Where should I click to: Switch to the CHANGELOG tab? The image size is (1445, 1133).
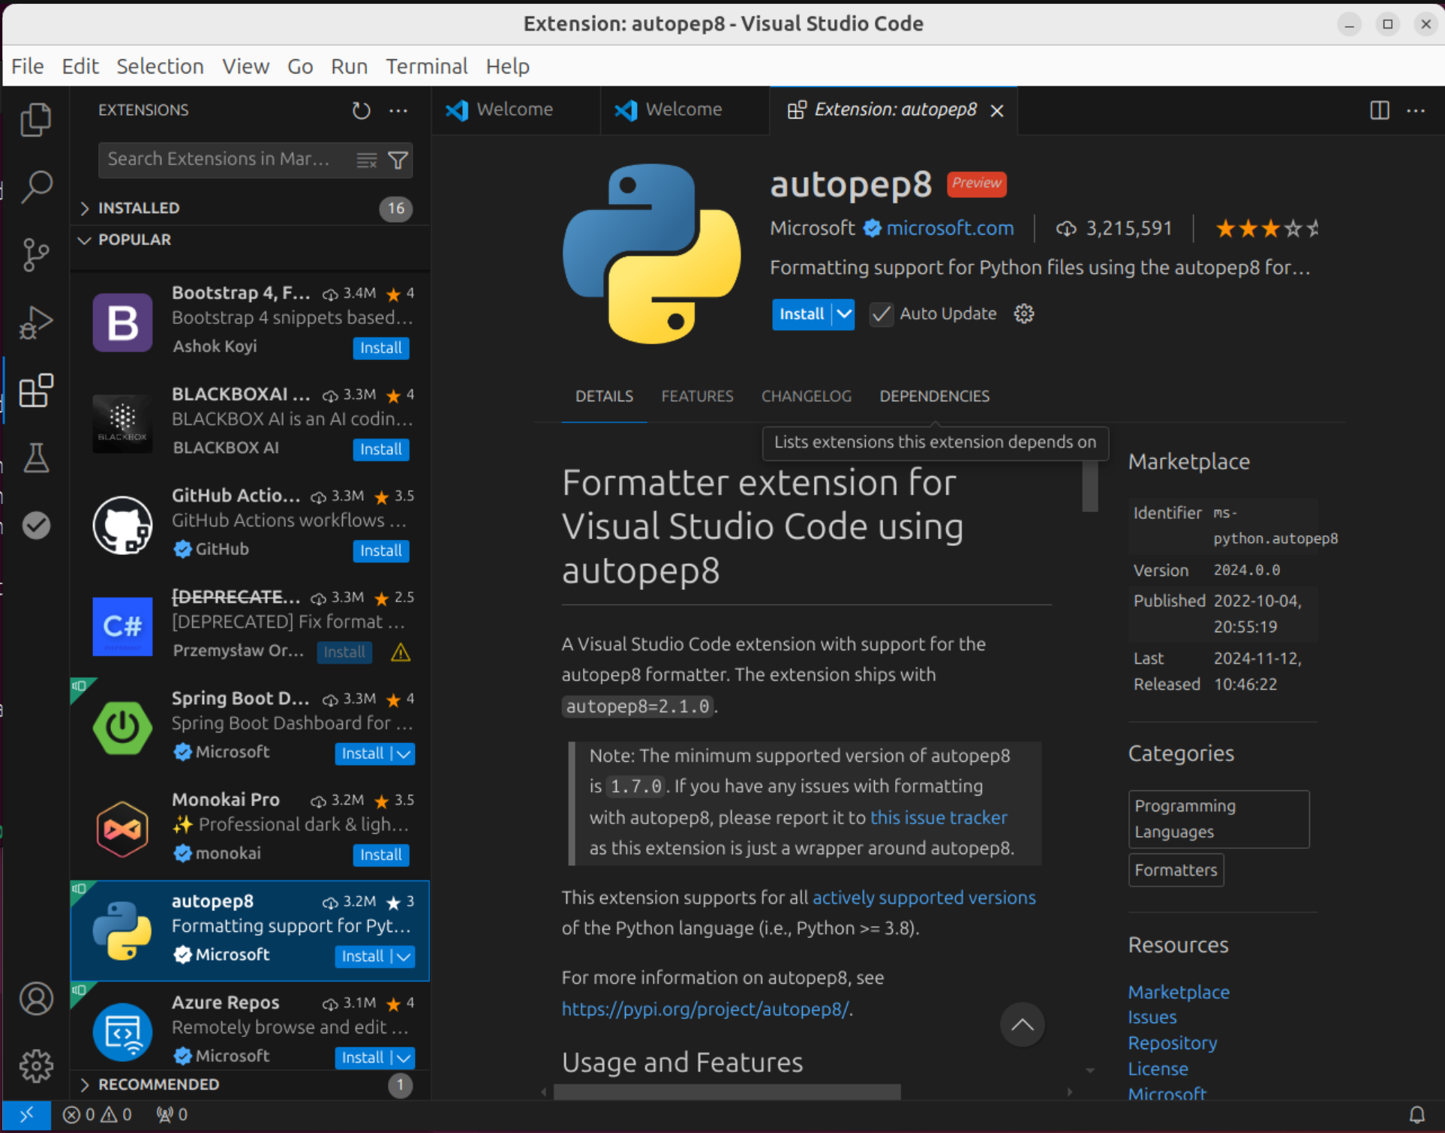(x=806, y=396)
